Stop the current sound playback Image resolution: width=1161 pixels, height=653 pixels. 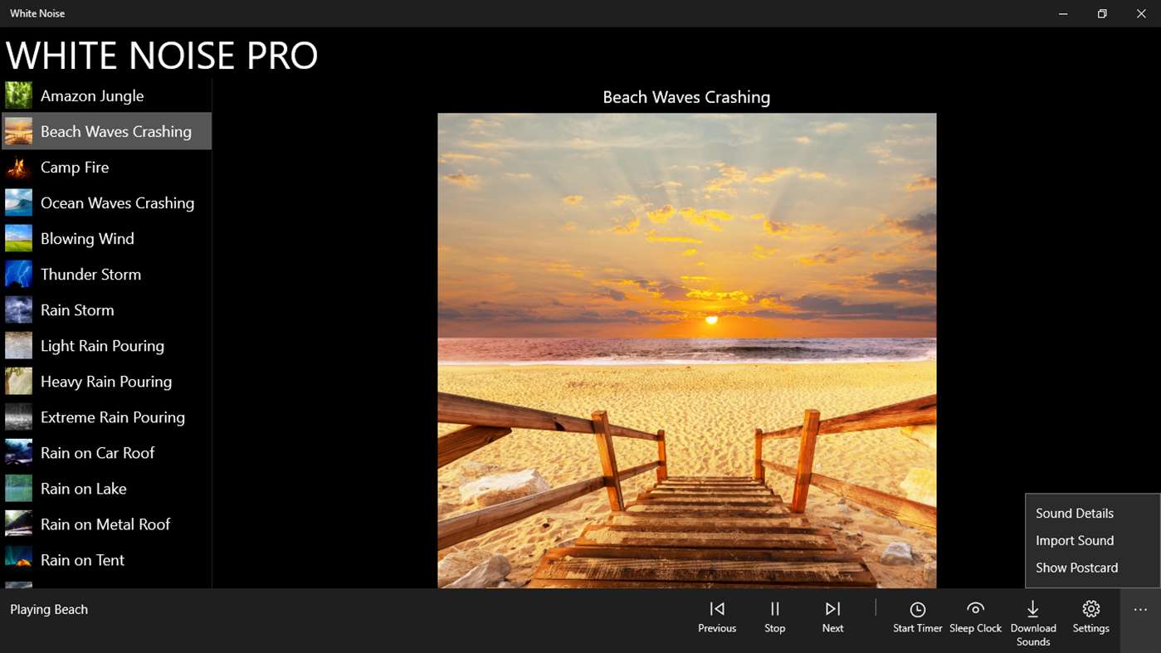point(774,618)
